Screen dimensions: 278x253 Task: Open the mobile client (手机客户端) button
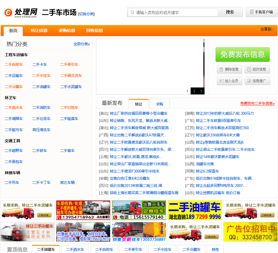[x=261, y=12]
